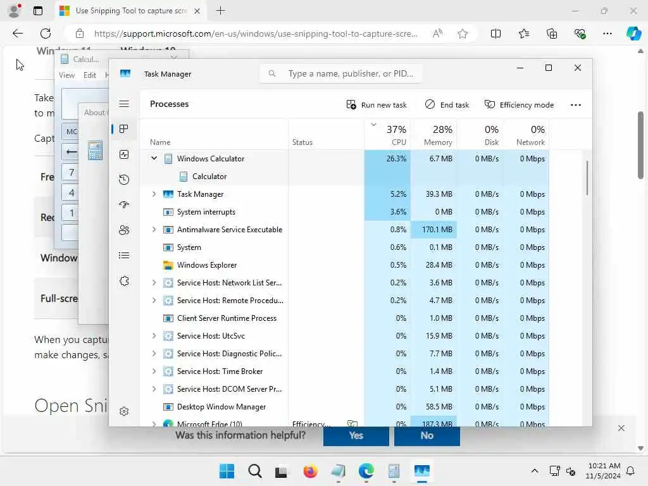Open Task Manager settings gear
The height and width of the screenshot is (486, 648).
(x=124, y=411)
